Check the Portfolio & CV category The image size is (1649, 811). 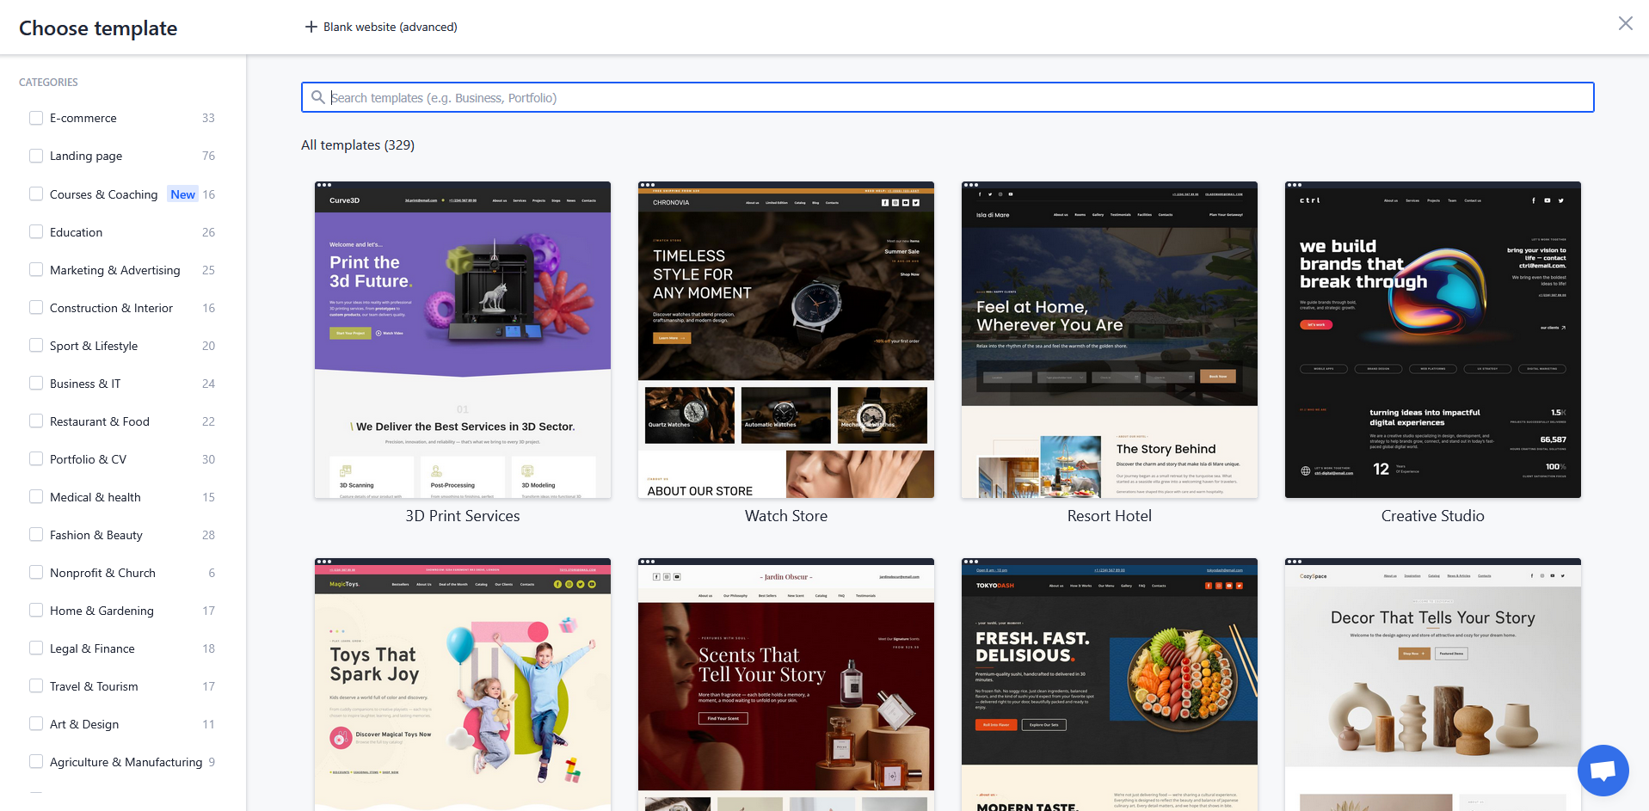tap(35, 458)
